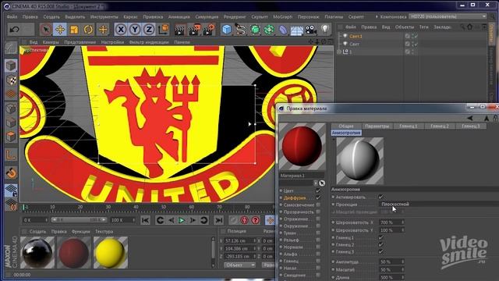Open the MoGraph menu
Image resolution: width=499 pixels, height=281 pixels.
pos(282,17)
